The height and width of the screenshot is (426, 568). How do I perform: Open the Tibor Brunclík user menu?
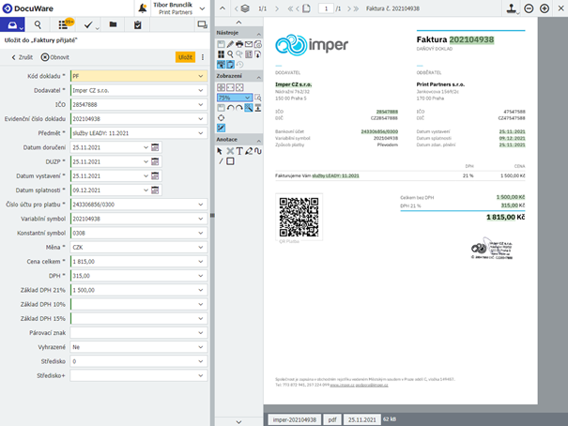point(178,8)
